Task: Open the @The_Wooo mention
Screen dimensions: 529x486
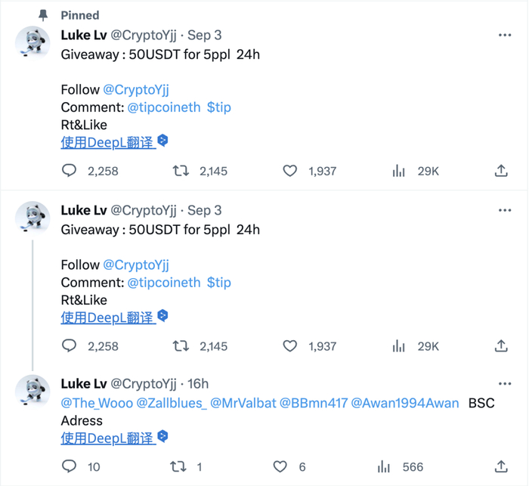Action: (x=97, y=403)
